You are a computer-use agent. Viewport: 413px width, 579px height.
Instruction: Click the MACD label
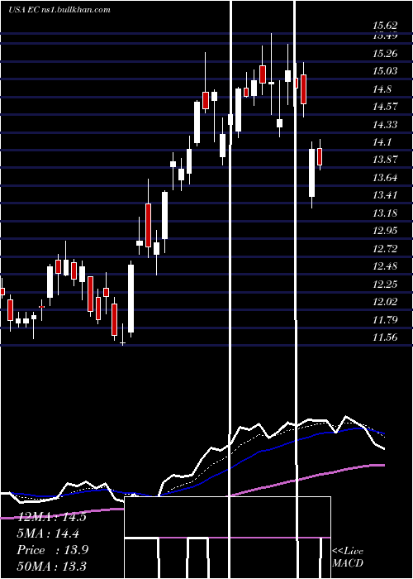(348, 563)
